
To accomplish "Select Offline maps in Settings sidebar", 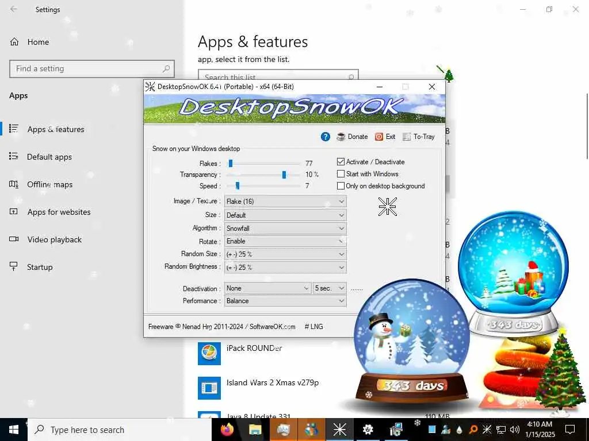I will (49, 184).
